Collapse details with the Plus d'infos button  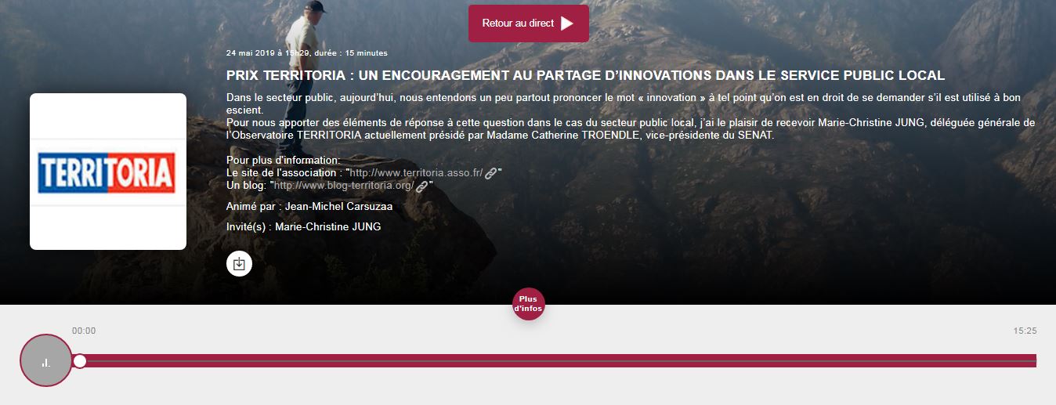click(528, 304)
